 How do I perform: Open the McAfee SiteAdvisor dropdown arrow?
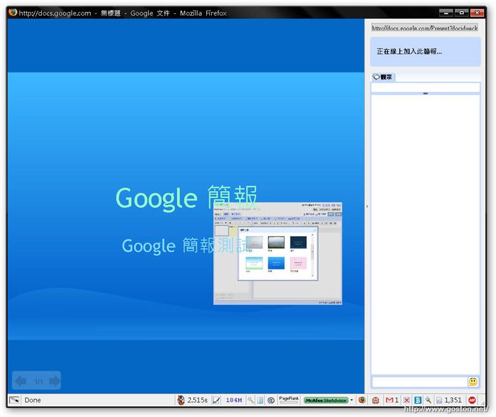[351, 400]
